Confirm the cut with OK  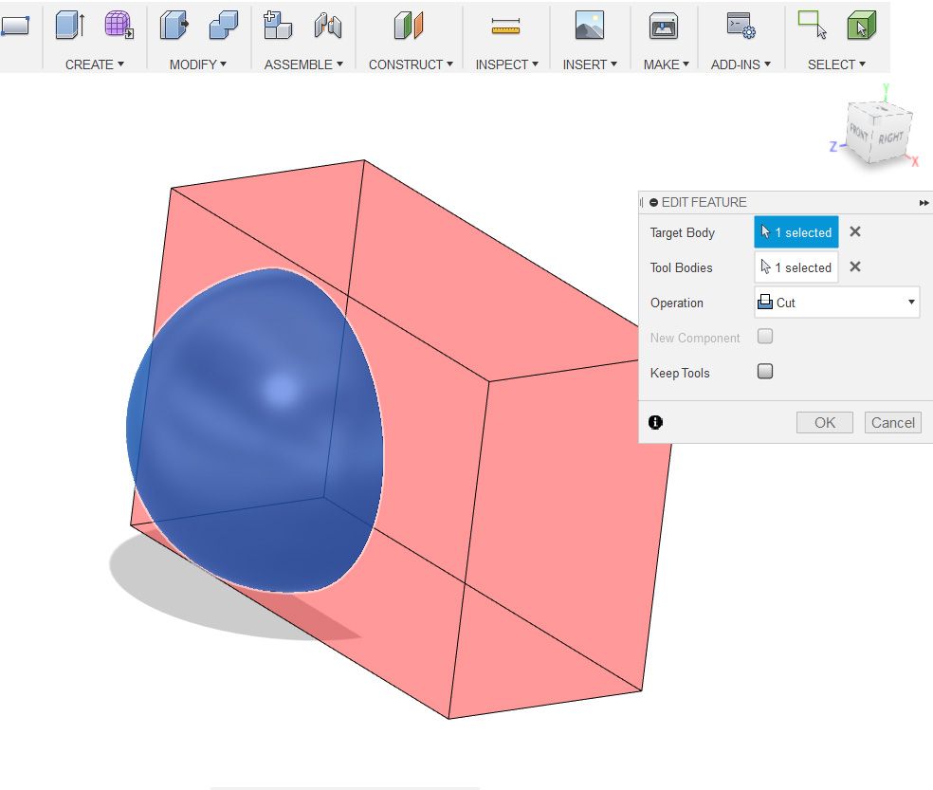tap(824, 422)
